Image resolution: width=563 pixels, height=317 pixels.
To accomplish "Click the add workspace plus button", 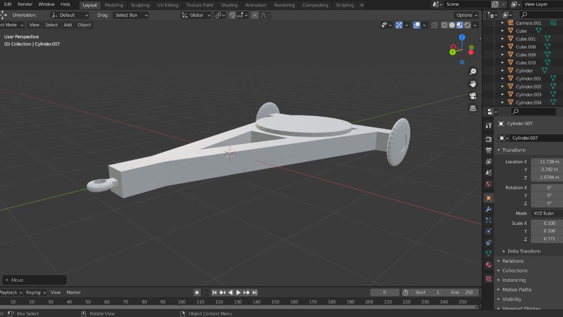I will [362, 5].
